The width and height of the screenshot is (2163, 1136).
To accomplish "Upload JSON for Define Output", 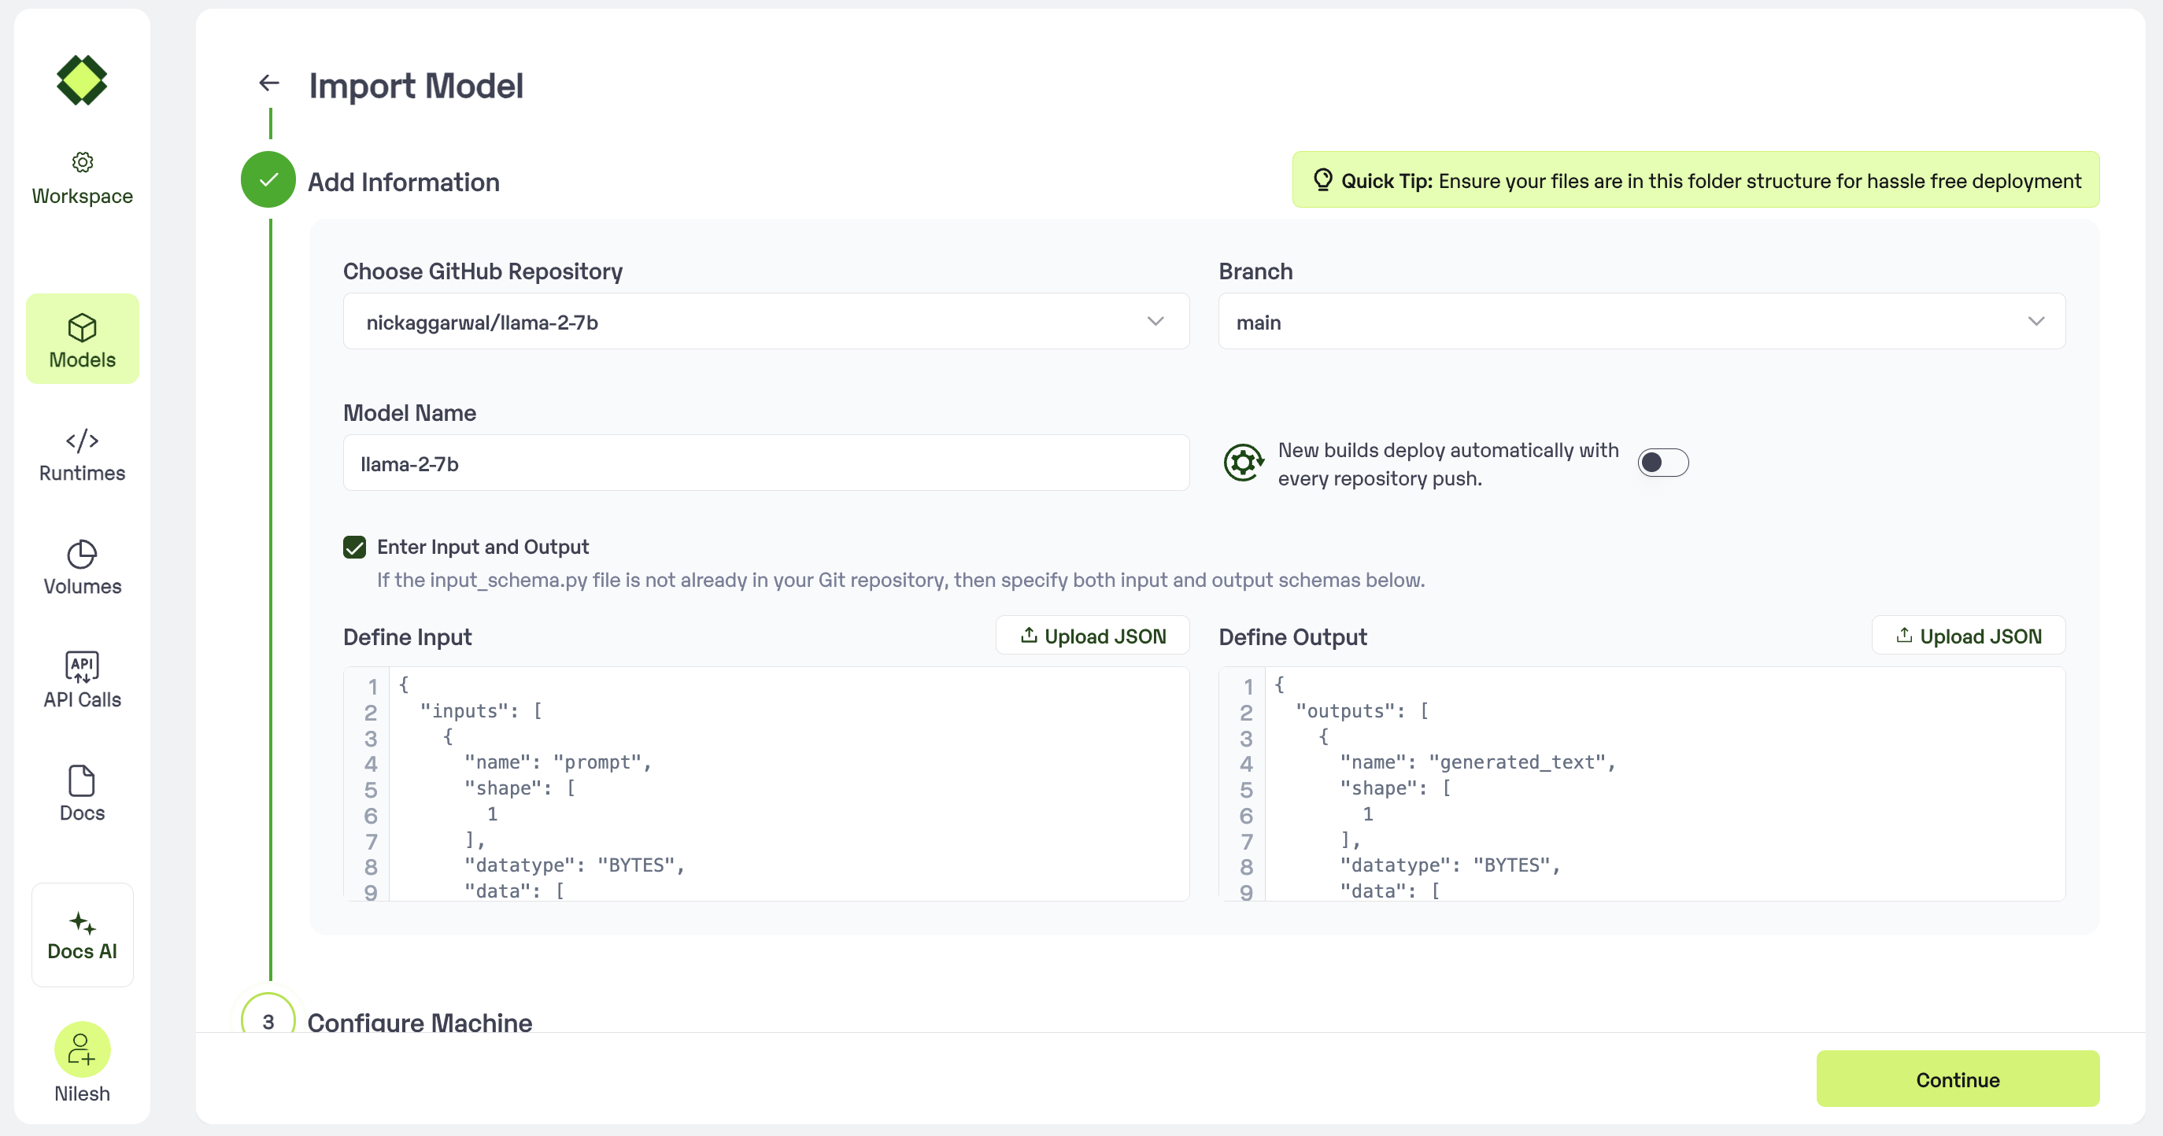I will tap(1967, 636).
